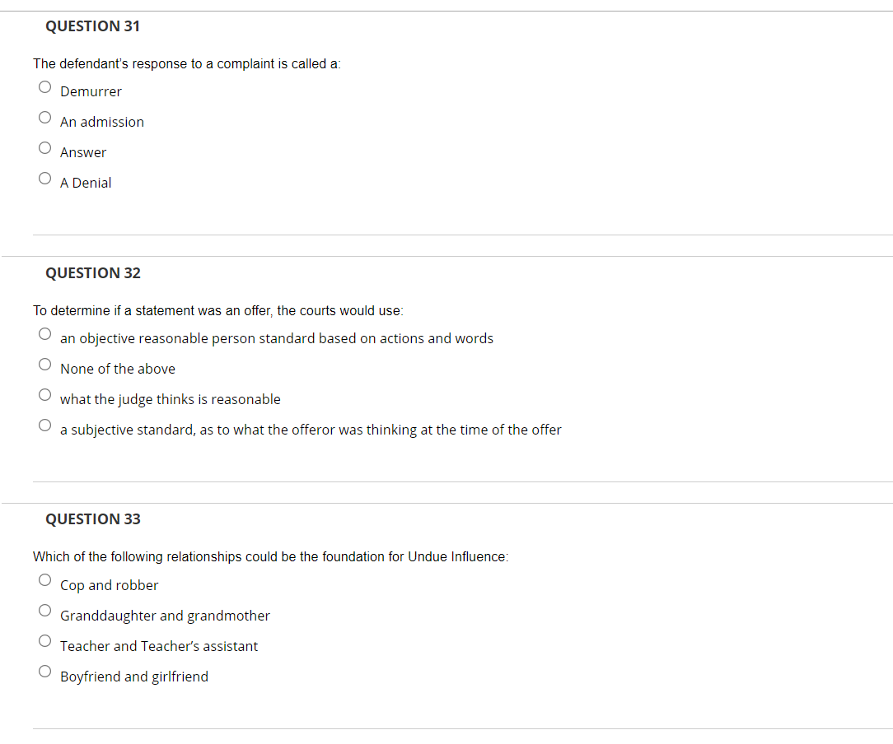Select the "Demurrer" answer option
Viewport: 893px width, 744px height.
(x=44, y=86)
